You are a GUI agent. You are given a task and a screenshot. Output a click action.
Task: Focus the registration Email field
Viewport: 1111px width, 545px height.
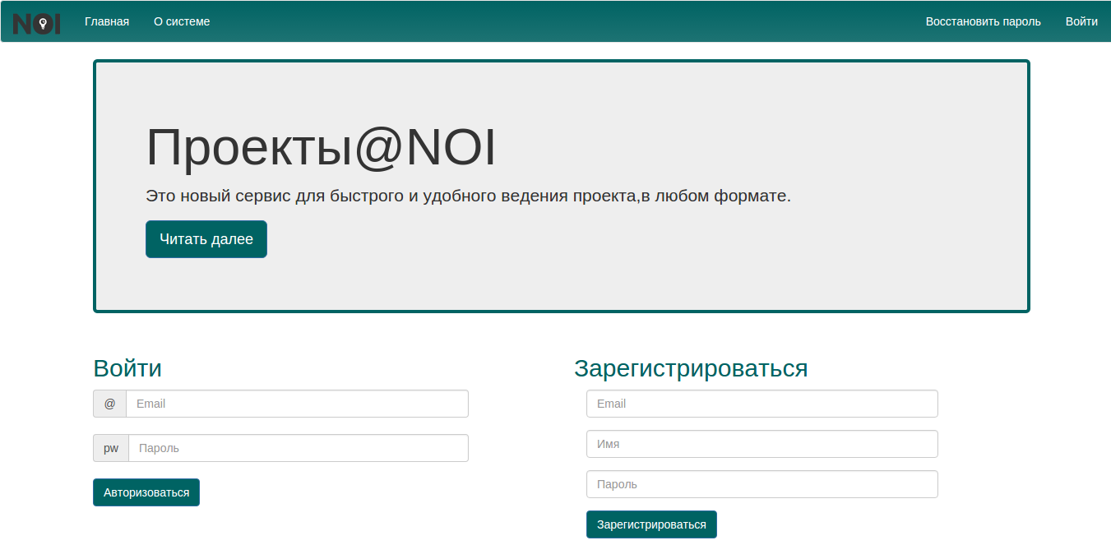[x=762, y=404]
